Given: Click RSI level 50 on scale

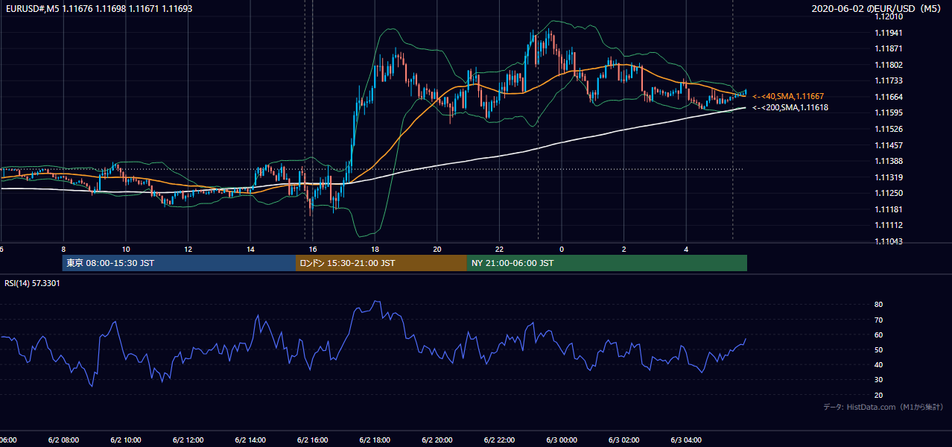Looking at the screenshot, I should 878,349.
